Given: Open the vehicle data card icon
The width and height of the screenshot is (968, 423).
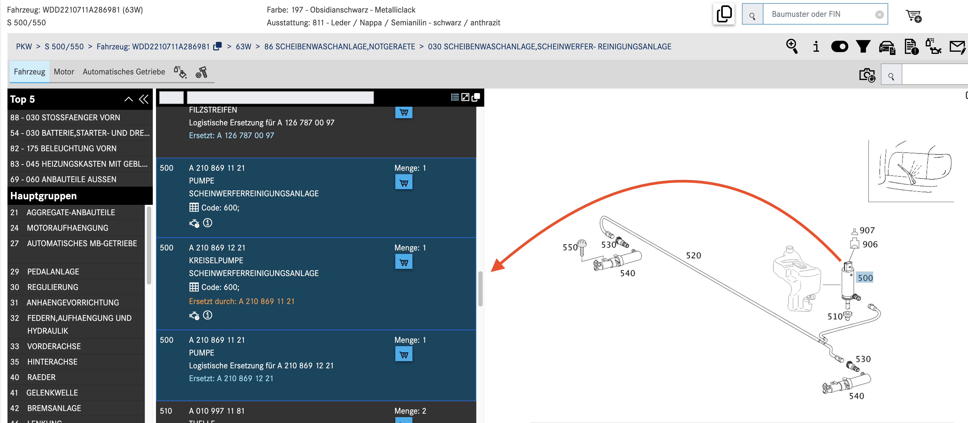Looking at the screenshot, I should pos(887,47).
